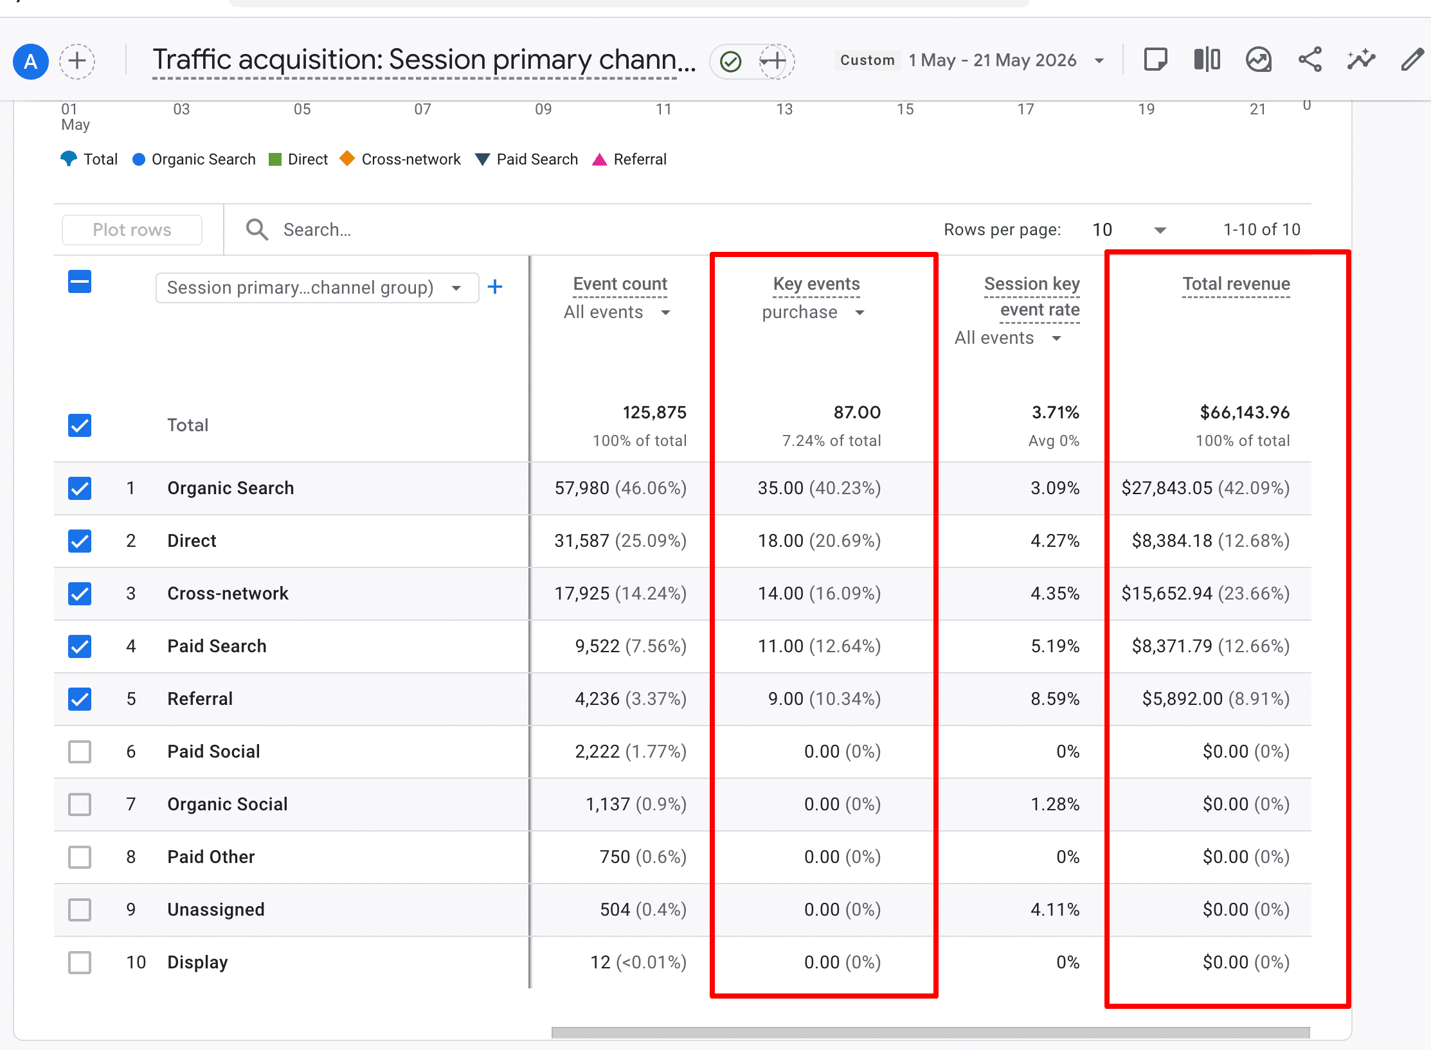The height and width of the screenshot is (1050, 1431).
Task: Share this report via the share icon
Action: point(1309,60)
